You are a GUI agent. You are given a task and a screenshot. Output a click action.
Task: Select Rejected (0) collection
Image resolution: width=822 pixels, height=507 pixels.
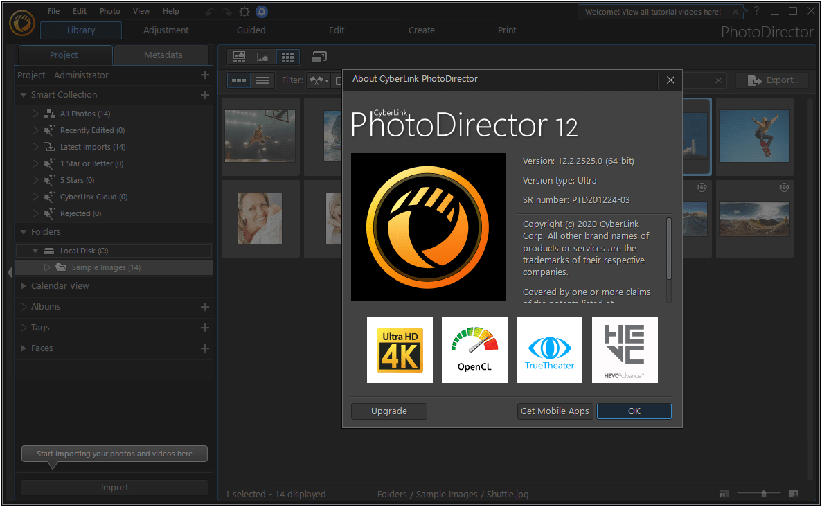point(81,213)
